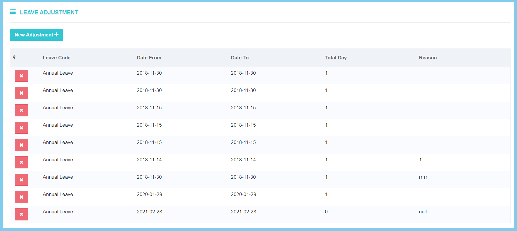
Task: Click the Date From column header
Action: (x=149, y=58)
